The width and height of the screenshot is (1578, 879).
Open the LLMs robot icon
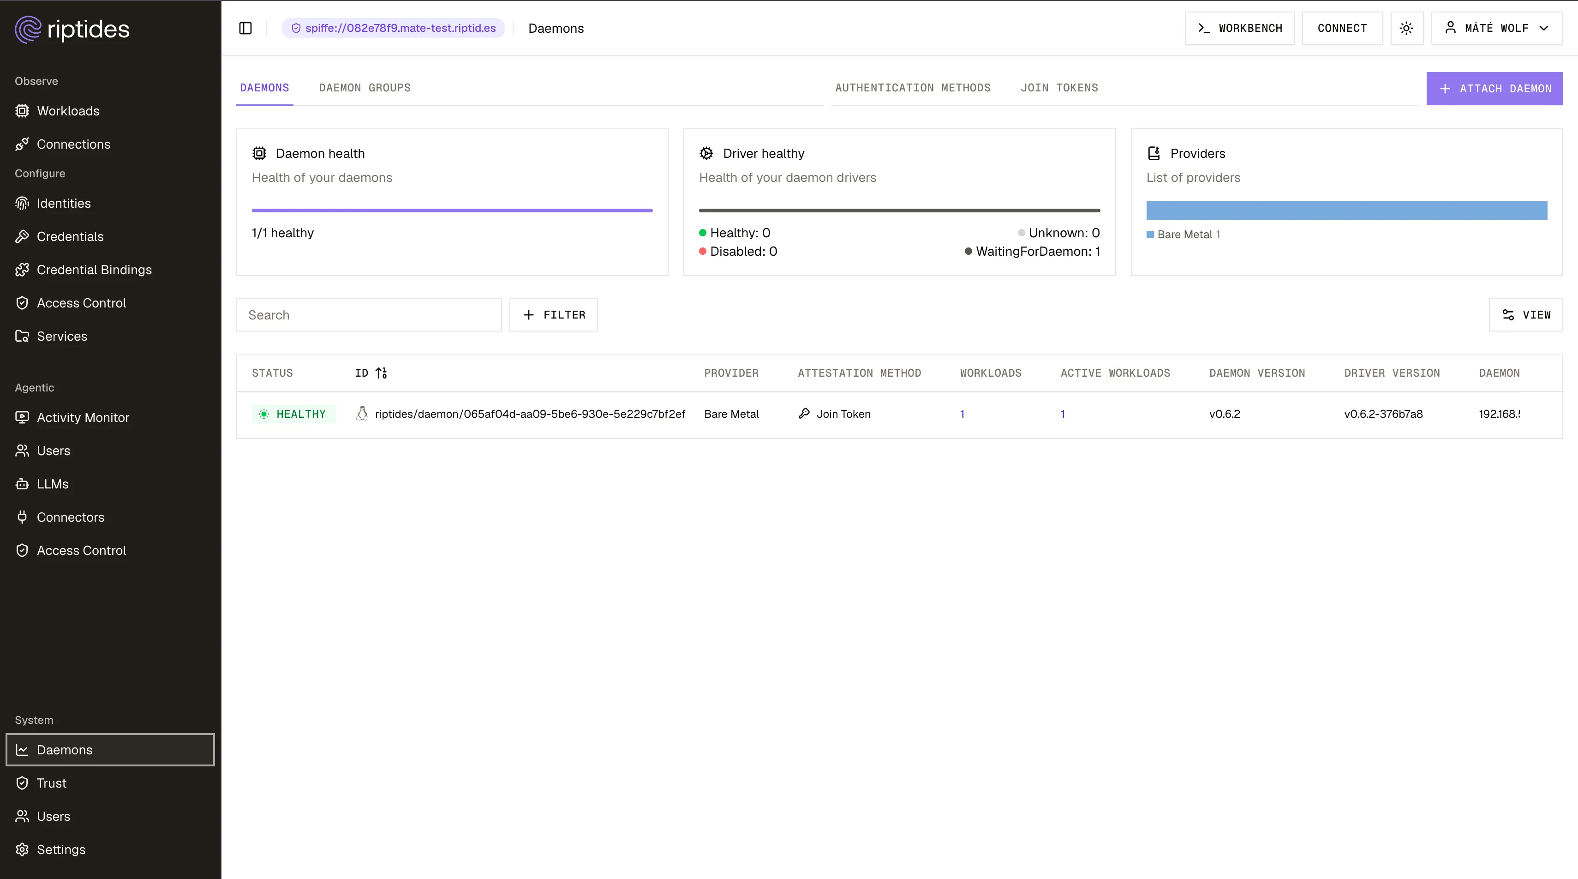coord(22,484)
